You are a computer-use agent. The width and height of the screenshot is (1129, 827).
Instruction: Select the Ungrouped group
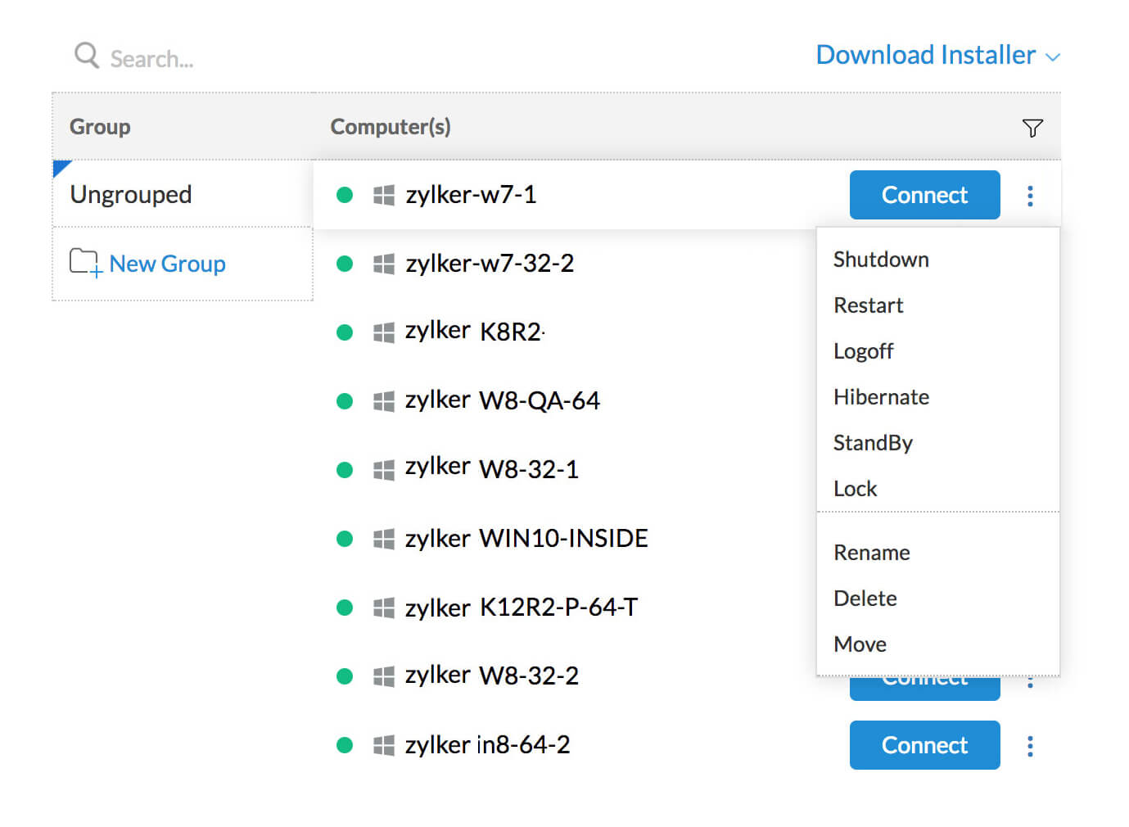131,195
